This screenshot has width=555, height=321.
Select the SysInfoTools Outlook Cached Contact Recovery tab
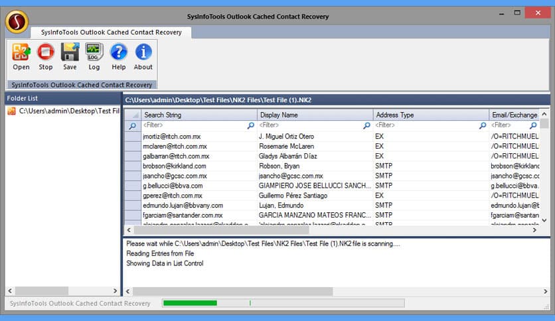click(111, 32)
